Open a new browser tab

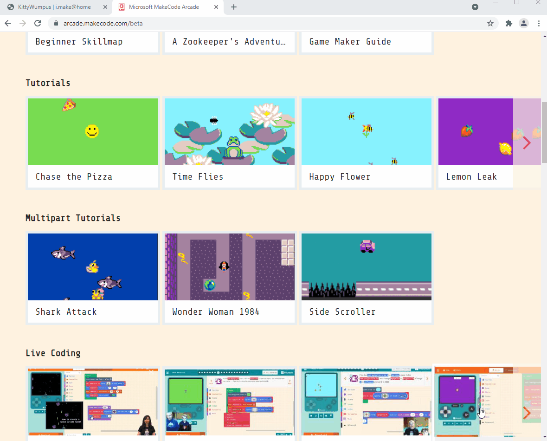(x=234, y=7)
